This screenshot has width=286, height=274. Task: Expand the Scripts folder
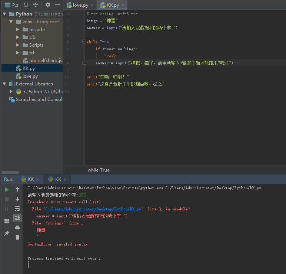[17, 45]
